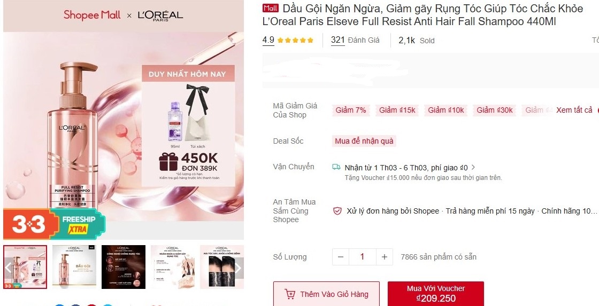599x306 pixels.
Task: Click Mua để nhận quà deal tag
Action: pyautogui.click(x=364, y=141)
